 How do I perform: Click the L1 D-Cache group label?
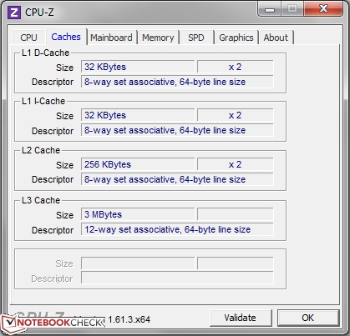pyautogui.click(x=45, y=53)
